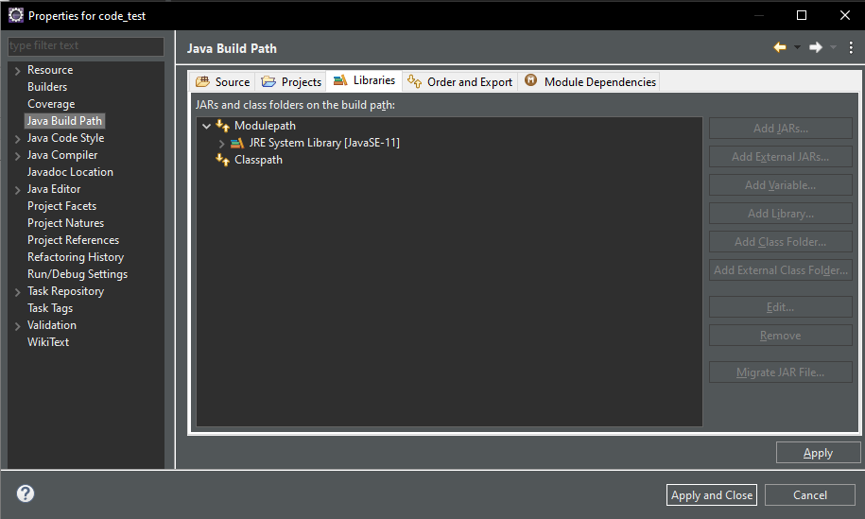
Task: Click the Modulepath node icon
Action: point(222,126)
